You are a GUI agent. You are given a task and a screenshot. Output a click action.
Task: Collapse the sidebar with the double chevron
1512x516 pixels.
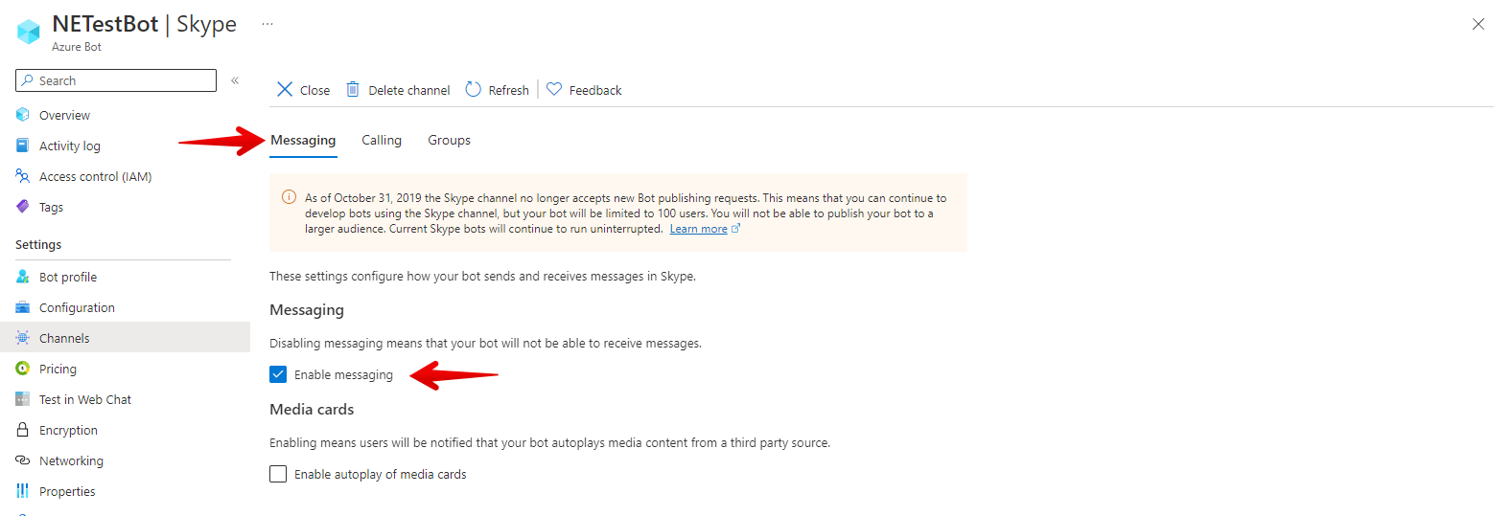click(x=235, y=80)
